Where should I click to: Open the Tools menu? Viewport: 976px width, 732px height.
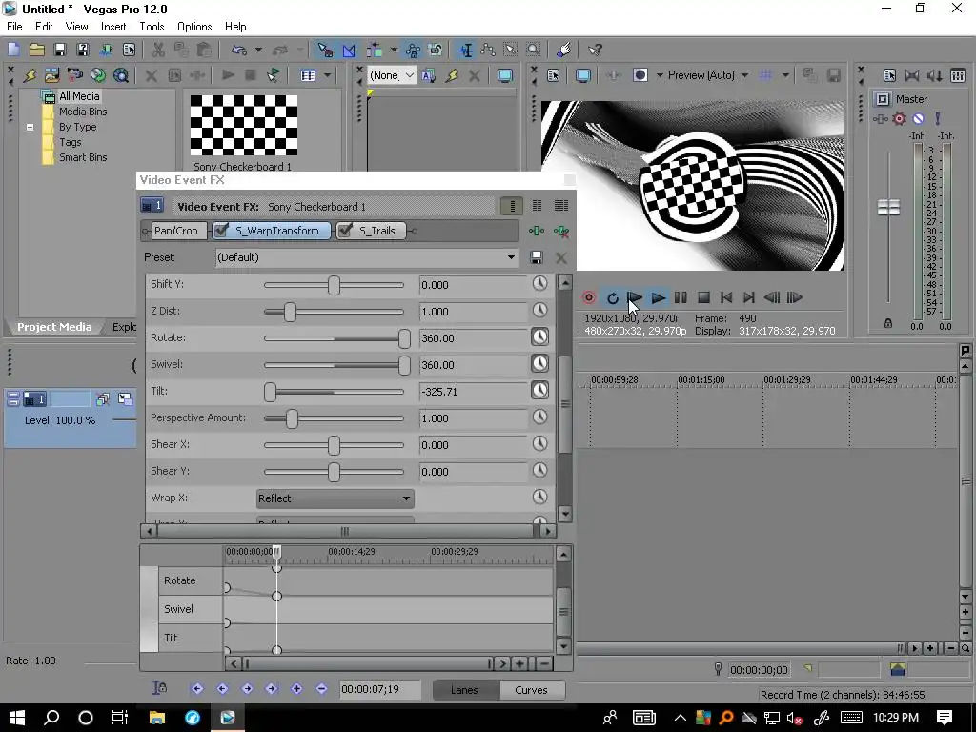point(152,27)
